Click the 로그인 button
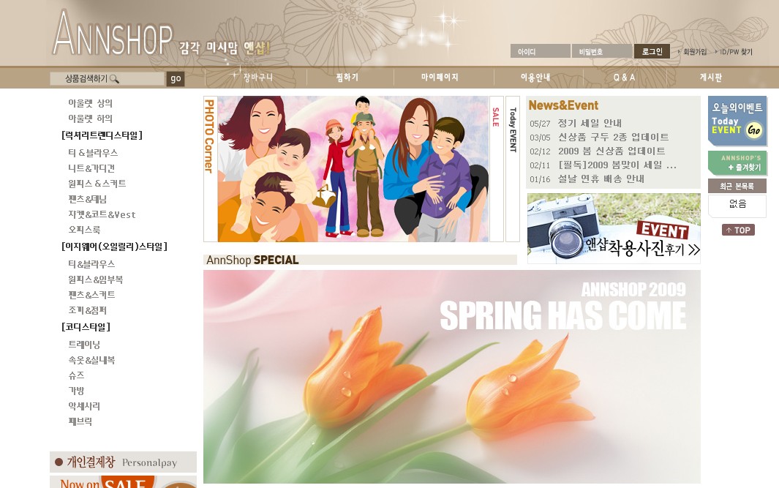This screenshot has width=779, height=488. click(x=652, y=51)
